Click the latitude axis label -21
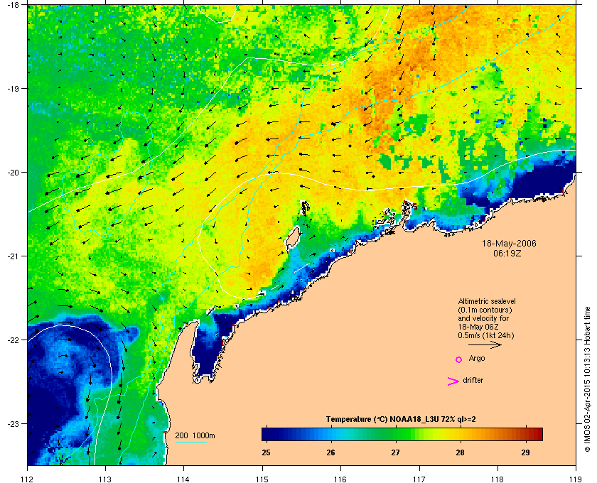The height and width of the screenshot is (483, 597). [x=13, y=256]
